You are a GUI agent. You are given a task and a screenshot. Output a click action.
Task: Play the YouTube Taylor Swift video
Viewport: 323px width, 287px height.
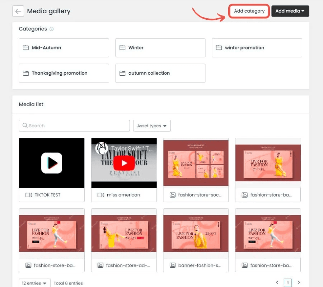(124, 163)
